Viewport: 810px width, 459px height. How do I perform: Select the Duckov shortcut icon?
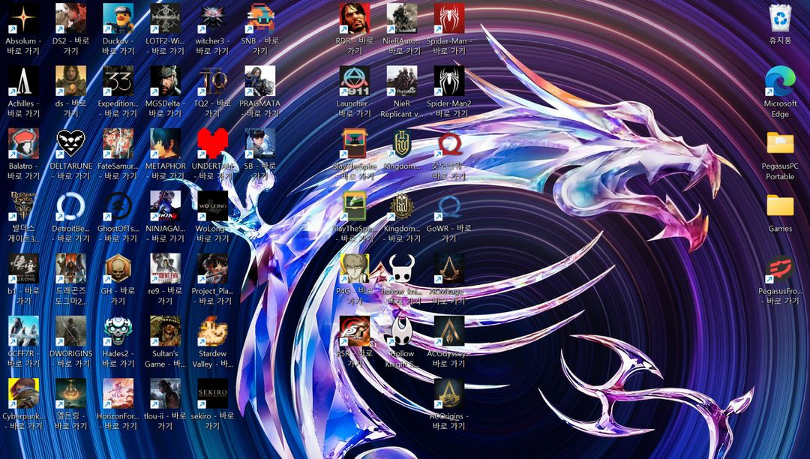(x=118, y=19)
